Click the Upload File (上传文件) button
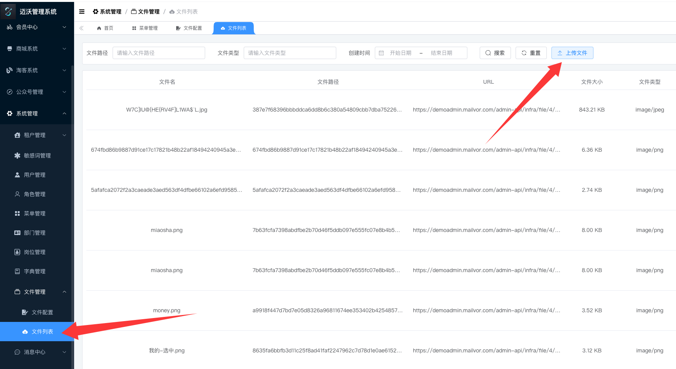The image size is (676, 369). (x=572, y=53)
